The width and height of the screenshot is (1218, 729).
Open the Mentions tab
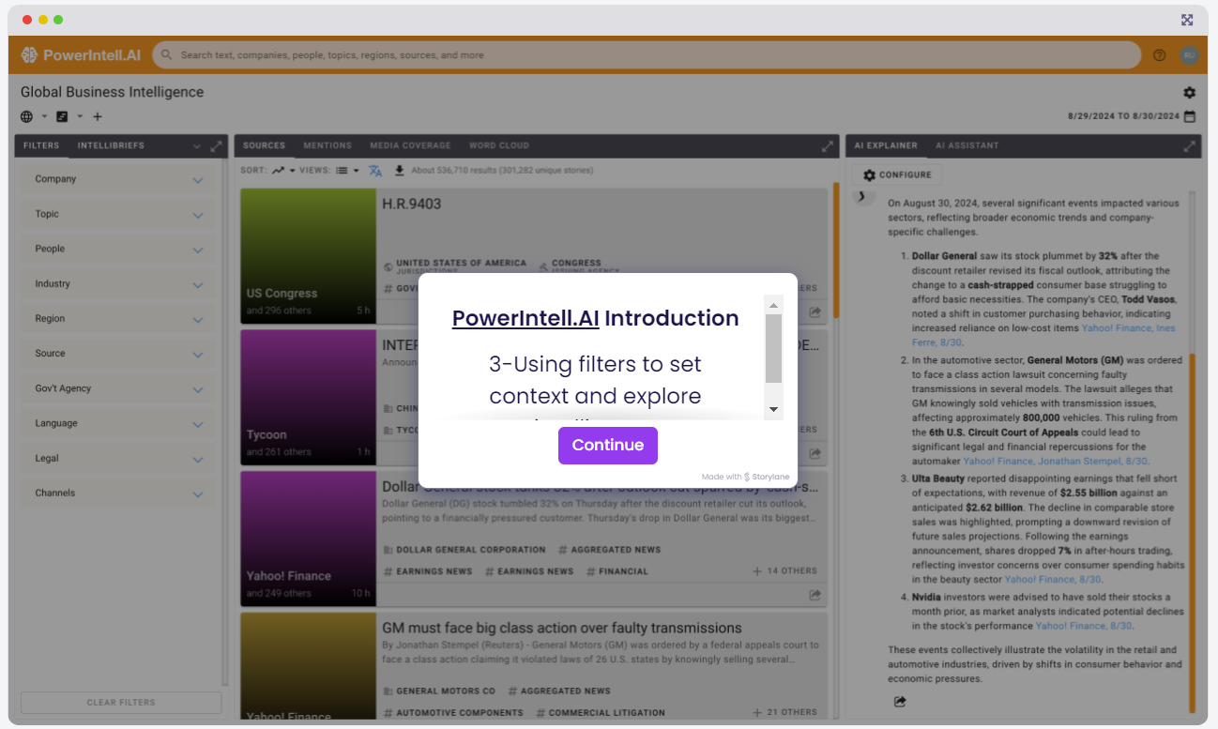click(x=327, y=145)
